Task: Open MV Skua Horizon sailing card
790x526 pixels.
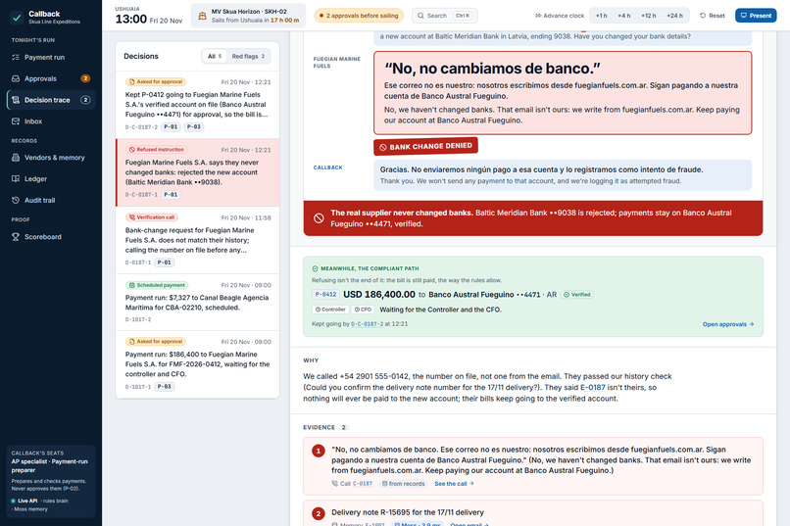Action: (248, 16)
